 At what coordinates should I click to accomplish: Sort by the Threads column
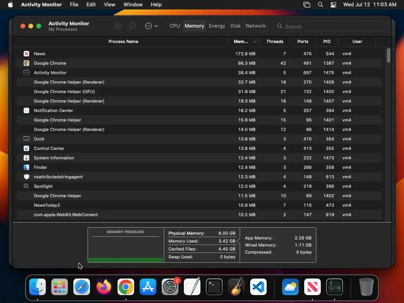(275, 41)
